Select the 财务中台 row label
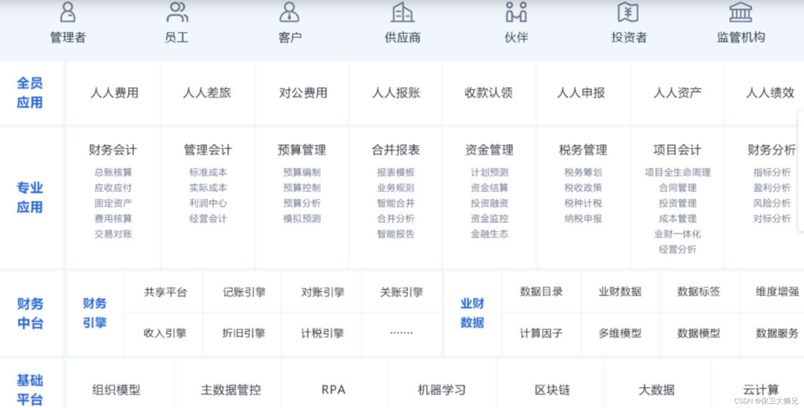Screen dimensions: 804x408 tap(30, 313)
